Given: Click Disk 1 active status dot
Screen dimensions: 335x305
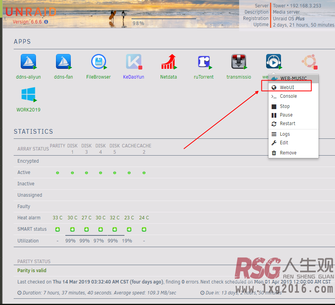Looking at the screenshot, I should 72,173.
